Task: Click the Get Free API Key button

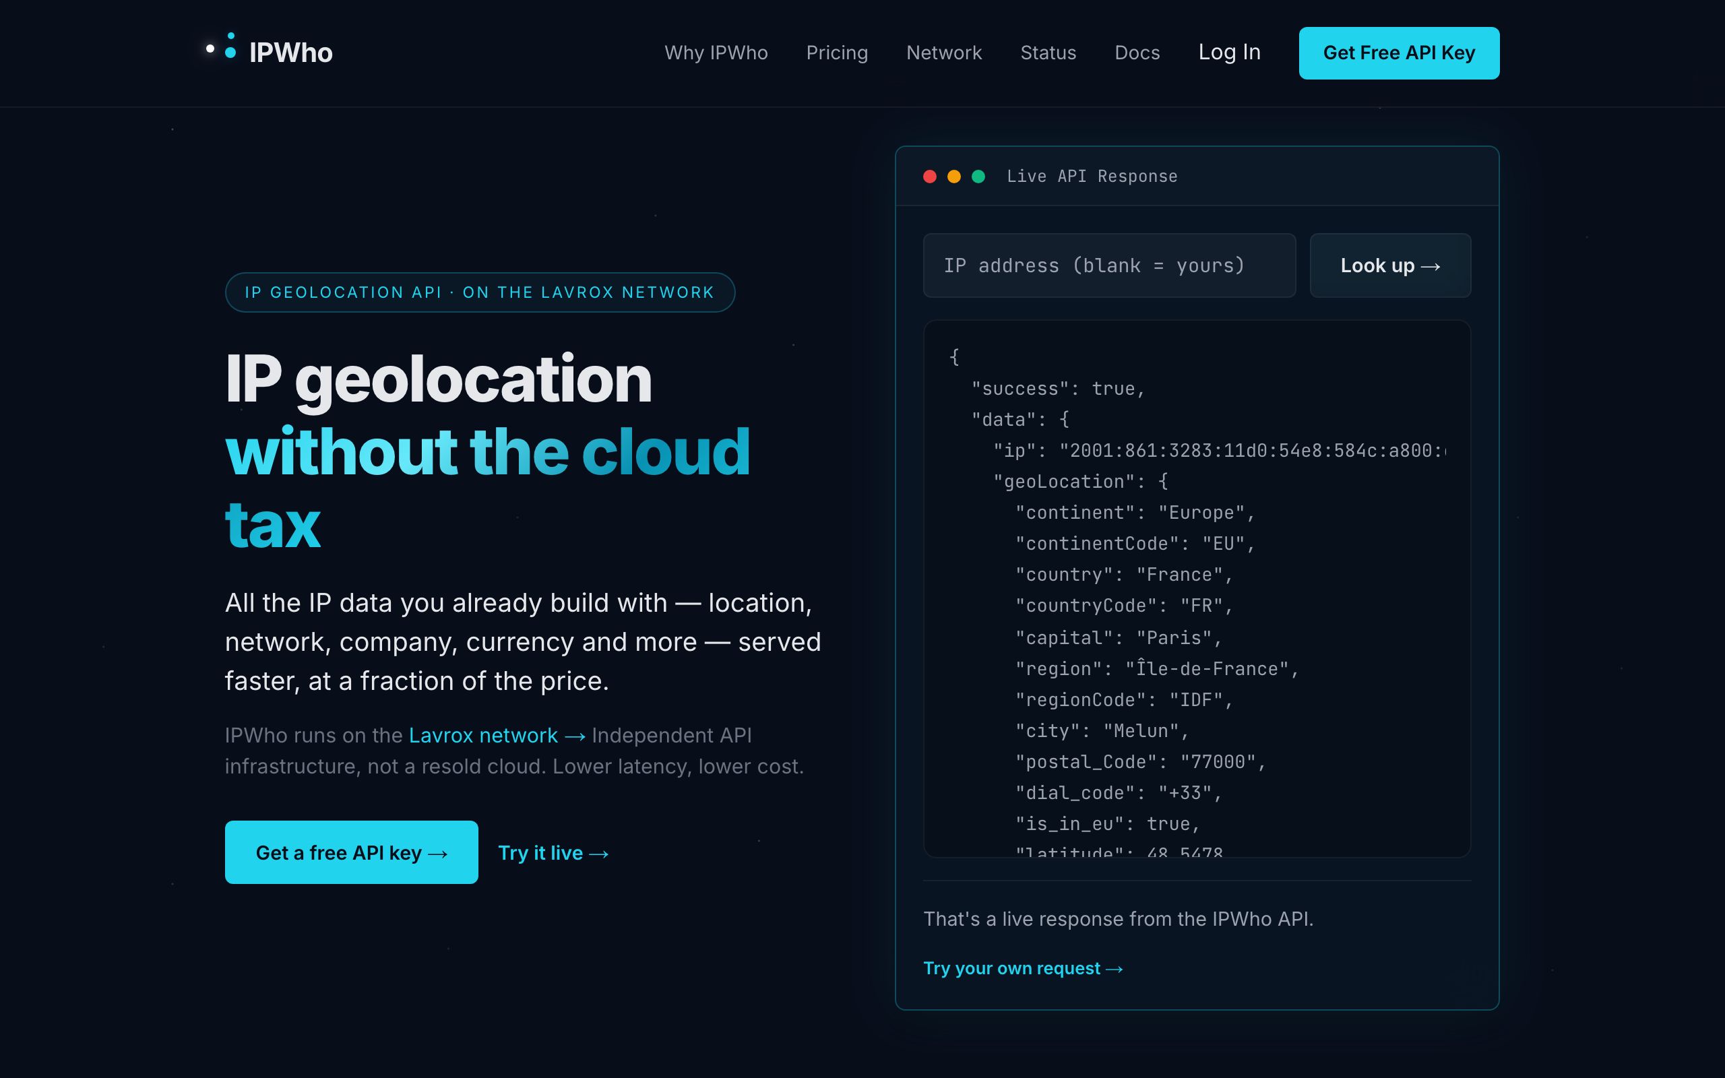Action: click(1399, 53)
